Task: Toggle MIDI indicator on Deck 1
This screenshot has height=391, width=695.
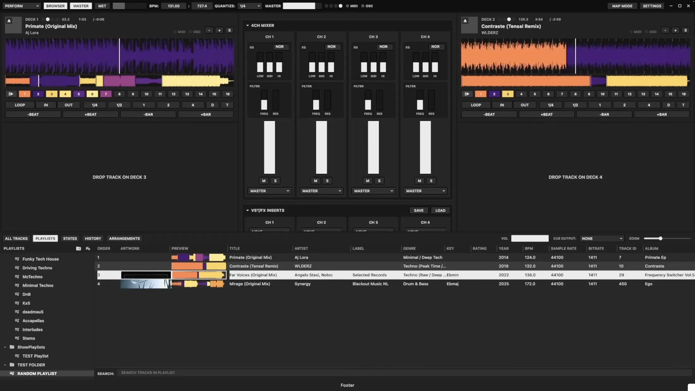Action: pyautogui.click(x=179, y=32)
